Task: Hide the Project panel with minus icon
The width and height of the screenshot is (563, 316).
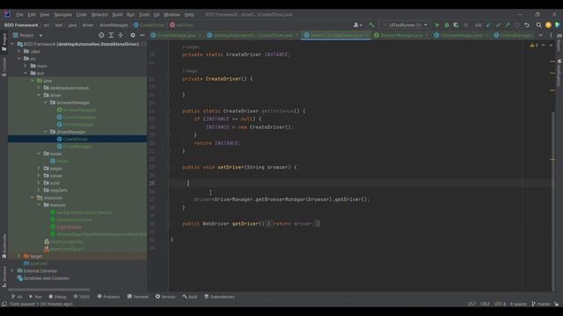Action: tap(143, 35)
